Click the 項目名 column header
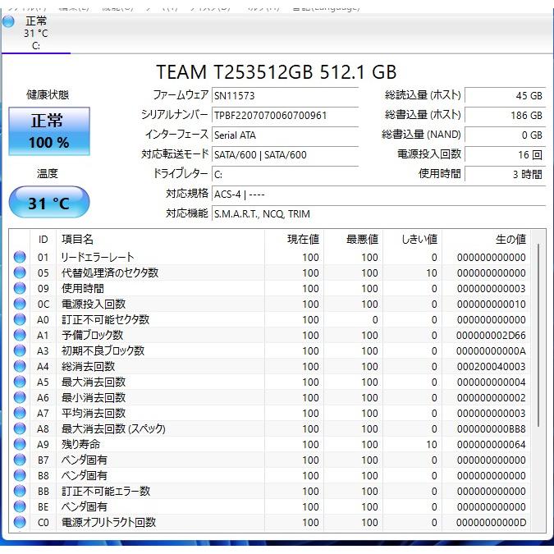This screenshot has width=554, height=554. click(160, 240)
